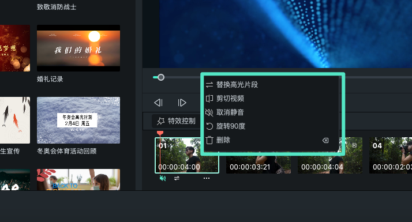Open 冬奥会体育活动回顾 template thumbnail
The image size is (412, 222).
click(x=78, y=121)
